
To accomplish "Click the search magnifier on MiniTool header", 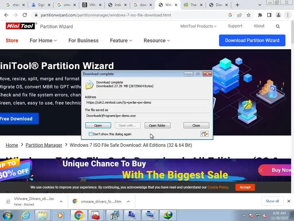I will (278, 26).
